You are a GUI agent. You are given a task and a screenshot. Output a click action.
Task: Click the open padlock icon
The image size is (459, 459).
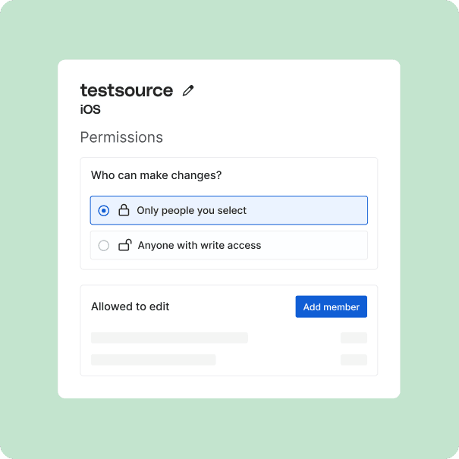pos(125,245)
